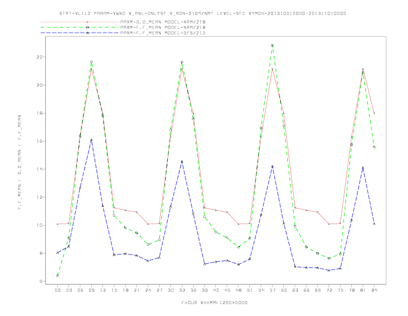Click red plus data point at hour 00
The width and height of the screenshot is (408, 316).
58,224
